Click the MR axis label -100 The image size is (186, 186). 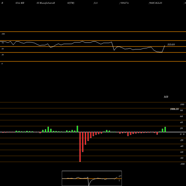pyautogui.click(x=182, y=164)
